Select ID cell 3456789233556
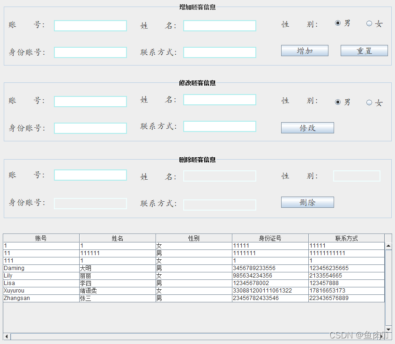 tap(270, 268)
